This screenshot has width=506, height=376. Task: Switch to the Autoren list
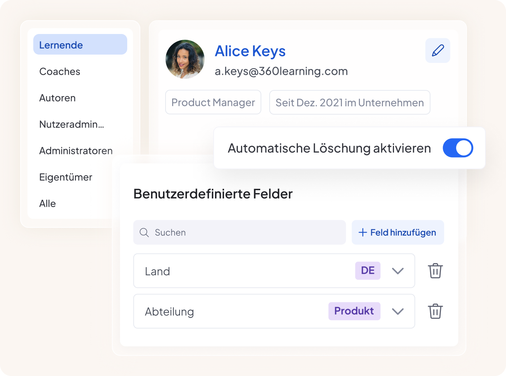pyautogui.click(x=57, y=98)
